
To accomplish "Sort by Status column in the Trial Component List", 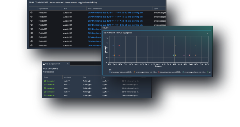I will [46, 77].
